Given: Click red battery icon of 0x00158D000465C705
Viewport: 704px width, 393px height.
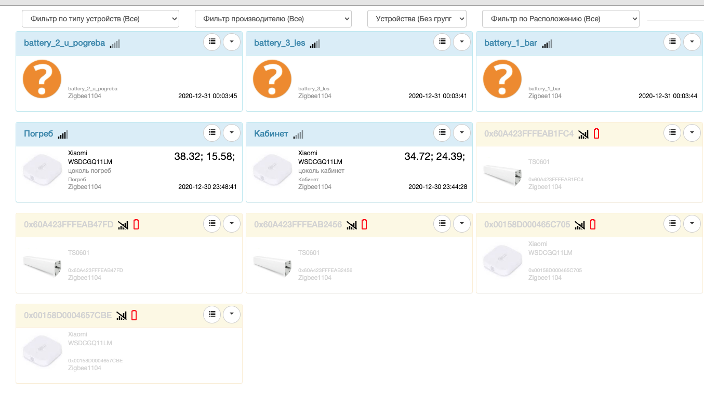Looking at the screenshot, I should tap(593, 224).
